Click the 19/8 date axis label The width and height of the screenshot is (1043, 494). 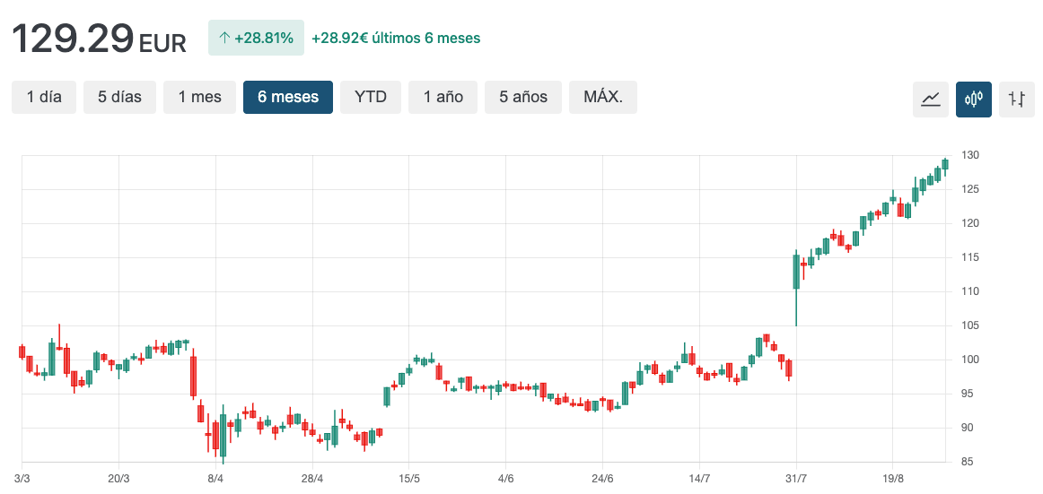pyautogui.click(x=893, y=478)
